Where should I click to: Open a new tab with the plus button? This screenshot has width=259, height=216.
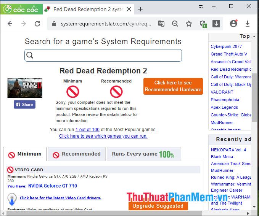pyautogui.click(x=140, y=9)
